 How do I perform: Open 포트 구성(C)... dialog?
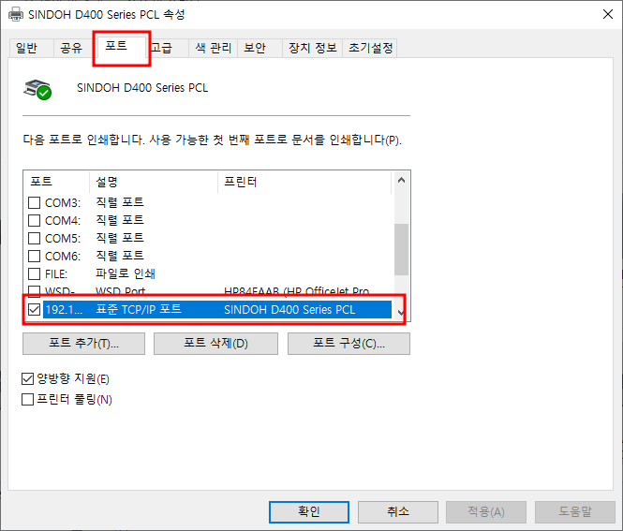pos(349,344)
